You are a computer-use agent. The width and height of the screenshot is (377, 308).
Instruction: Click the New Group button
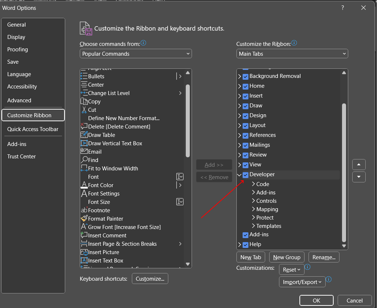[x=287, y=257]
